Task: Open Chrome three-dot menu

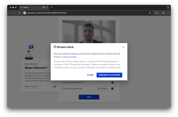Action: [x=168, y=13]
